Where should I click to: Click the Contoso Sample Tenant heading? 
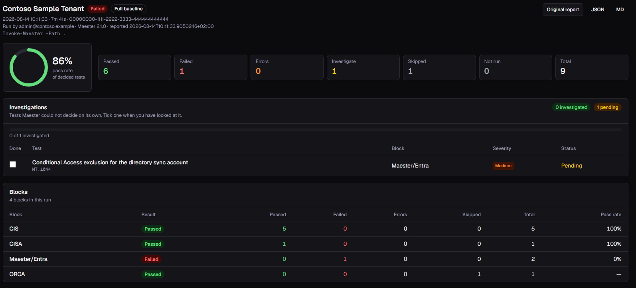coord(43,9)
